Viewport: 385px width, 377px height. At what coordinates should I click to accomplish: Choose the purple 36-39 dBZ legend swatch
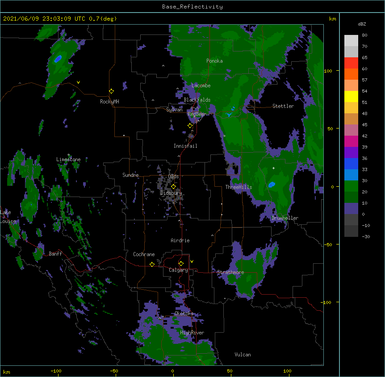(x=351, y=153)
